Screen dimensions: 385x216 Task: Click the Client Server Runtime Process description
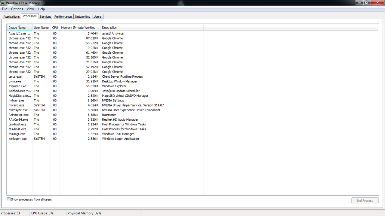pos(122,76)
